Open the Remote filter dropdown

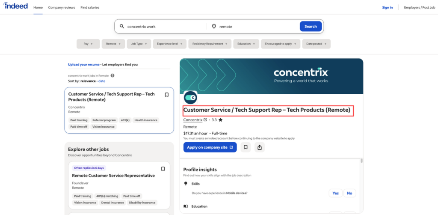tap(113, 44)
